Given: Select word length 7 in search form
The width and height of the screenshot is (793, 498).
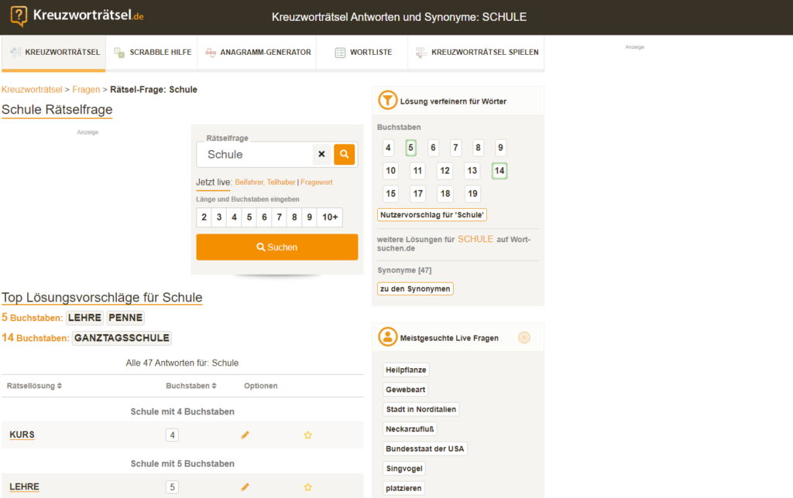Looking at the screenshot, I should point(279,217).
